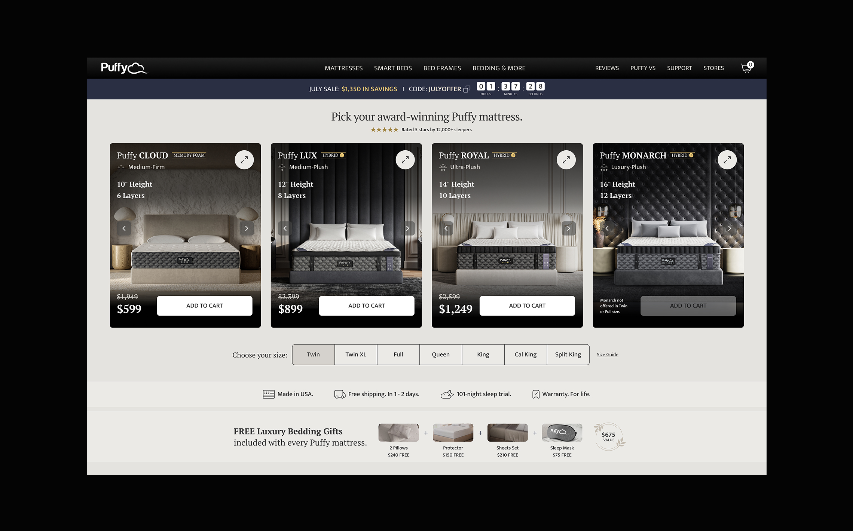Image resolution: width=853 pixels, height=531 pixels.
Task: Show previous Puffy Lux photo
Action: pyautogui.click(x=285, y=228)
